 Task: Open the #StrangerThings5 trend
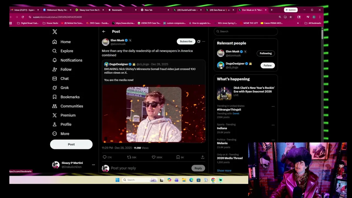click(x=229, y=110)
